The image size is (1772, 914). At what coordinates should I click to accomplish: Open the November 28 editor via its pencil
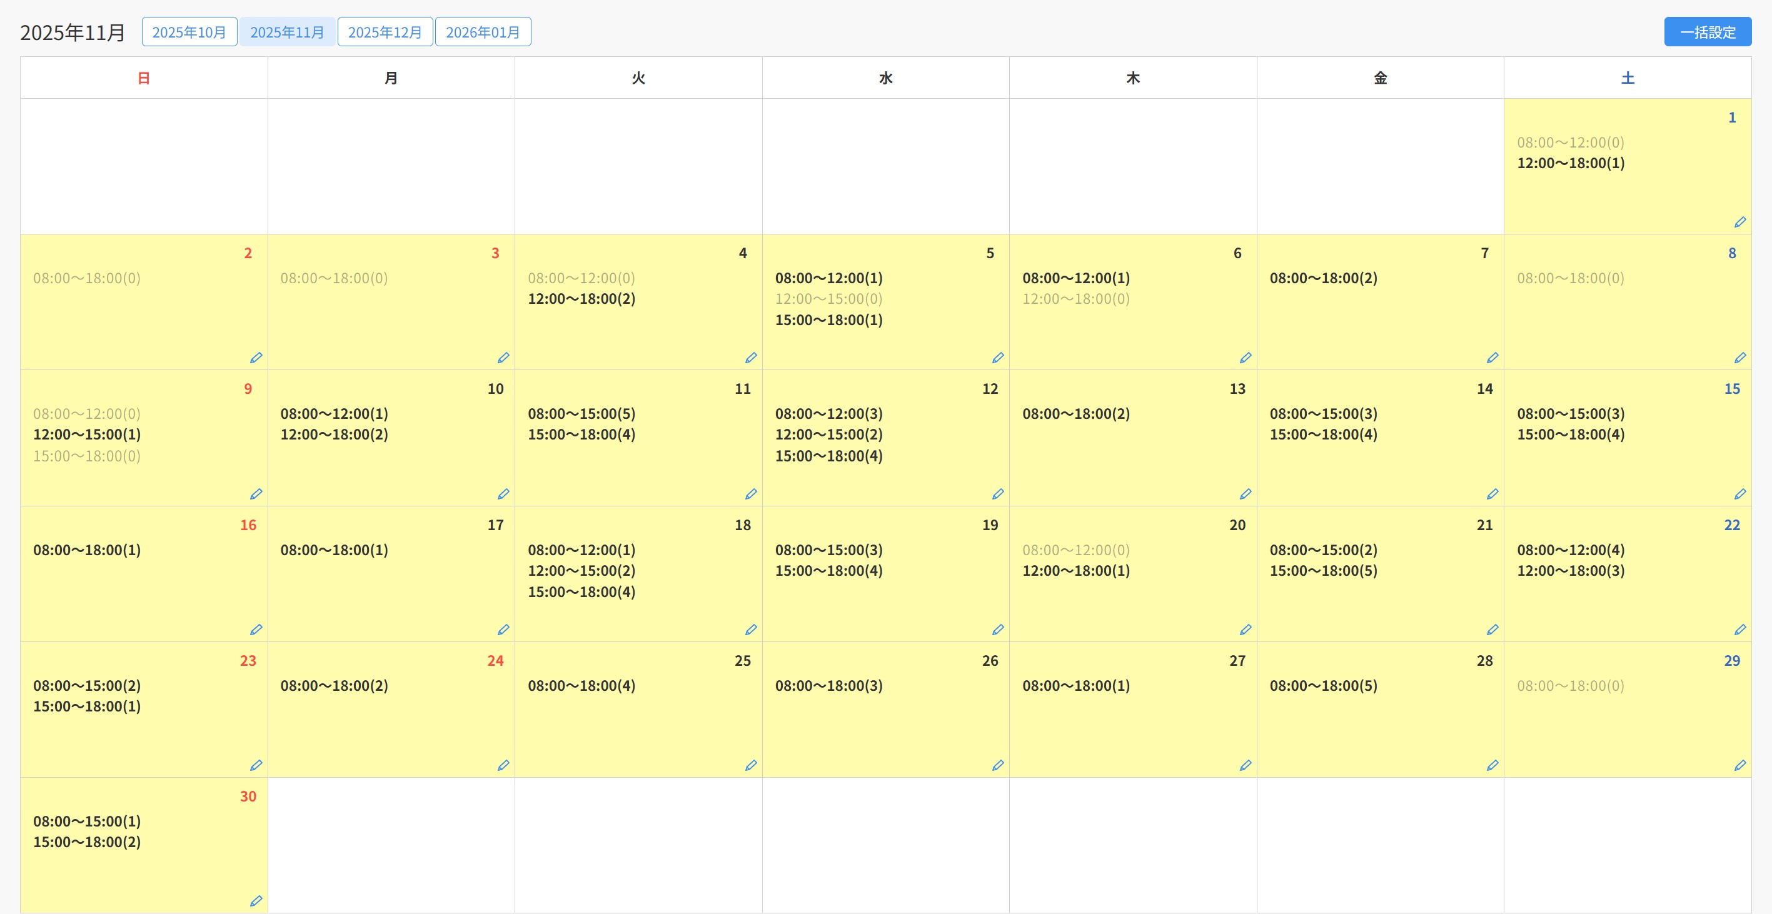coord(1492,765)
